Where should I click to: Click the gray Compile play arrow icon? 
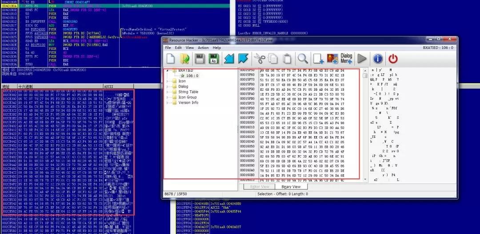tap(362, 58)
